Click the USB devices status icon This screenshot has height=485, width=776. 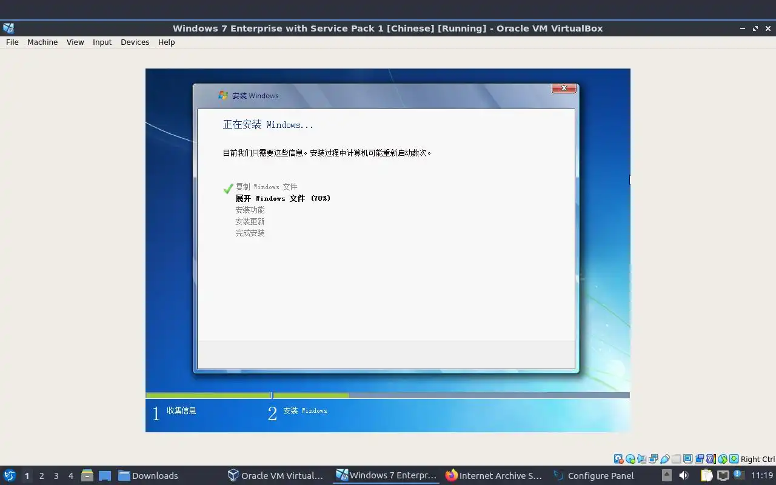coord(665,459)
